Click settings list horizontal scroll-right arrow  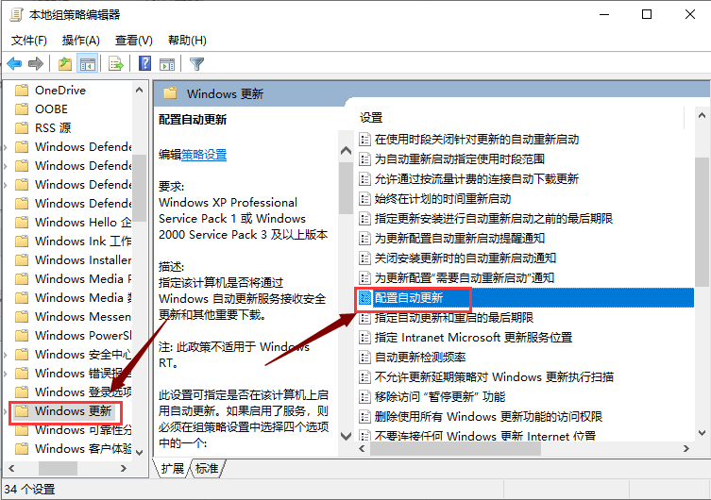point(686,449)
